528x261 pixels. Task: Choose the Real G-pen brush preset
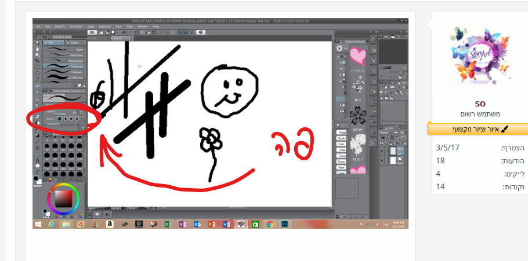click(x=64, y=55)
